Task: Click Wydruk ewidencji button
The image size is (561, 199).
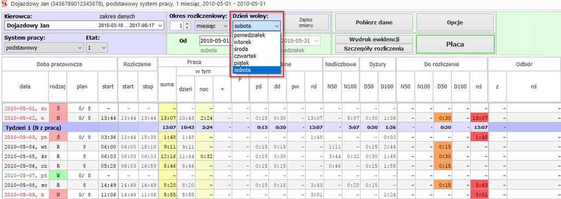Action: click(374, 39)
